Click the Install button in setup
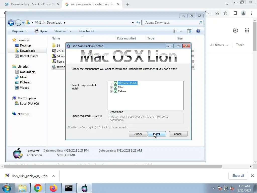The width and height of the screenshot is (257, 193). coord(157,134)
